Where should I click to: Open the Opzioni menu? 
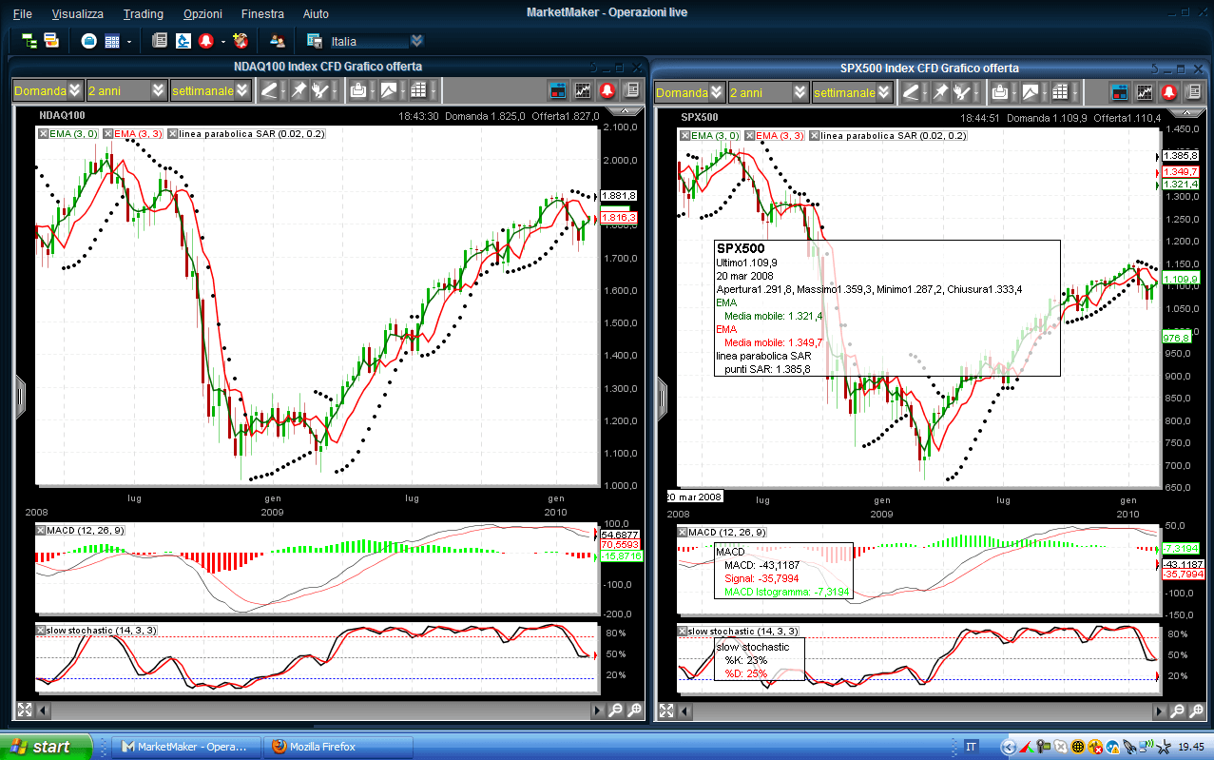click(202, 13)
